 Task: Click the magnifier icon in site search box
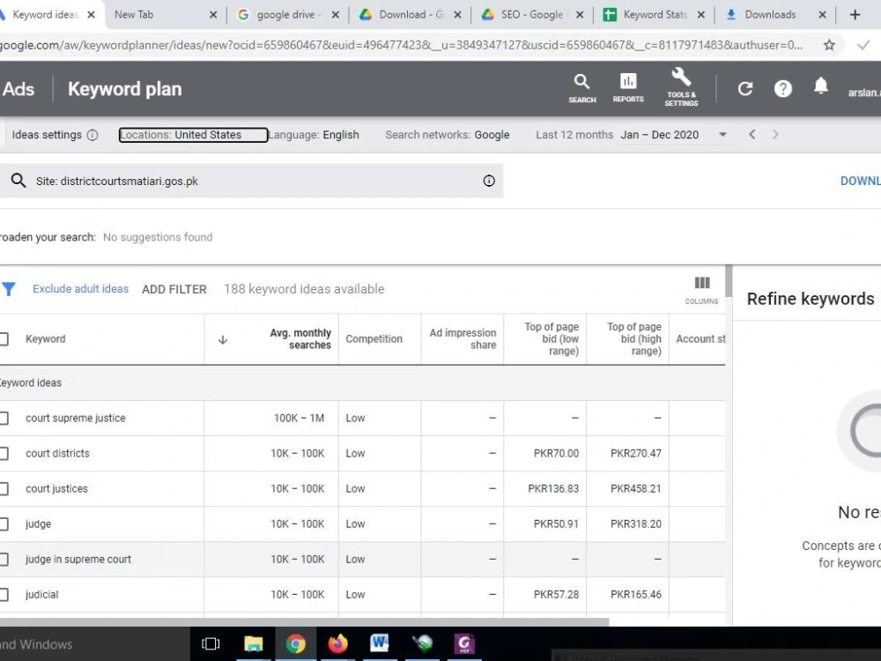[x=19, y=181]
